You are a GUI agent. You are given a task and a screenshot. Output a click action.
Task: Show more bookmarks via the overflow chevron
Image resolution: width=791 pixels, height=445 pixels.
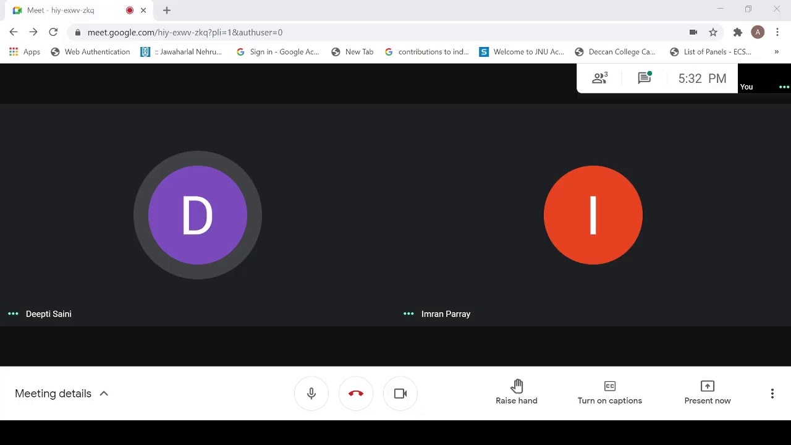(777, 52)
